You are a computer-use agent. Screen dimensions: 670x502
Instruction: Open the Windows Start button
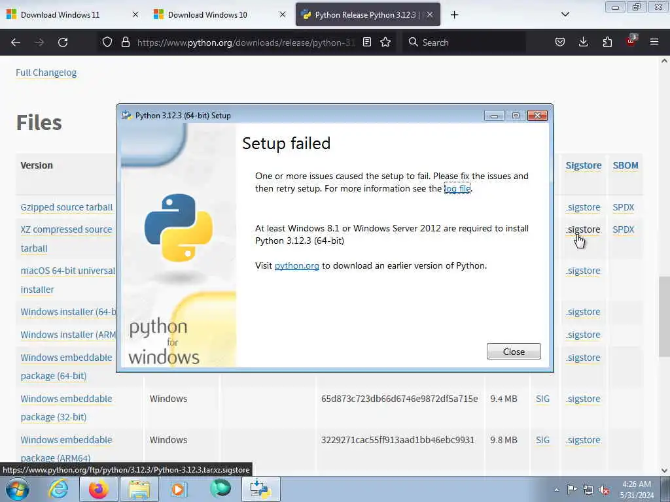(x=18, y=489)
